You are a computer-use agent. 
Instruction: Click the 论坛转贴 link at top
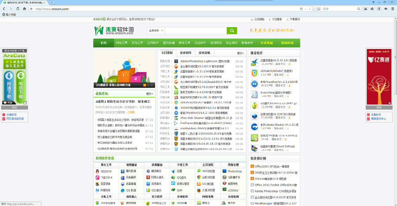258,19
